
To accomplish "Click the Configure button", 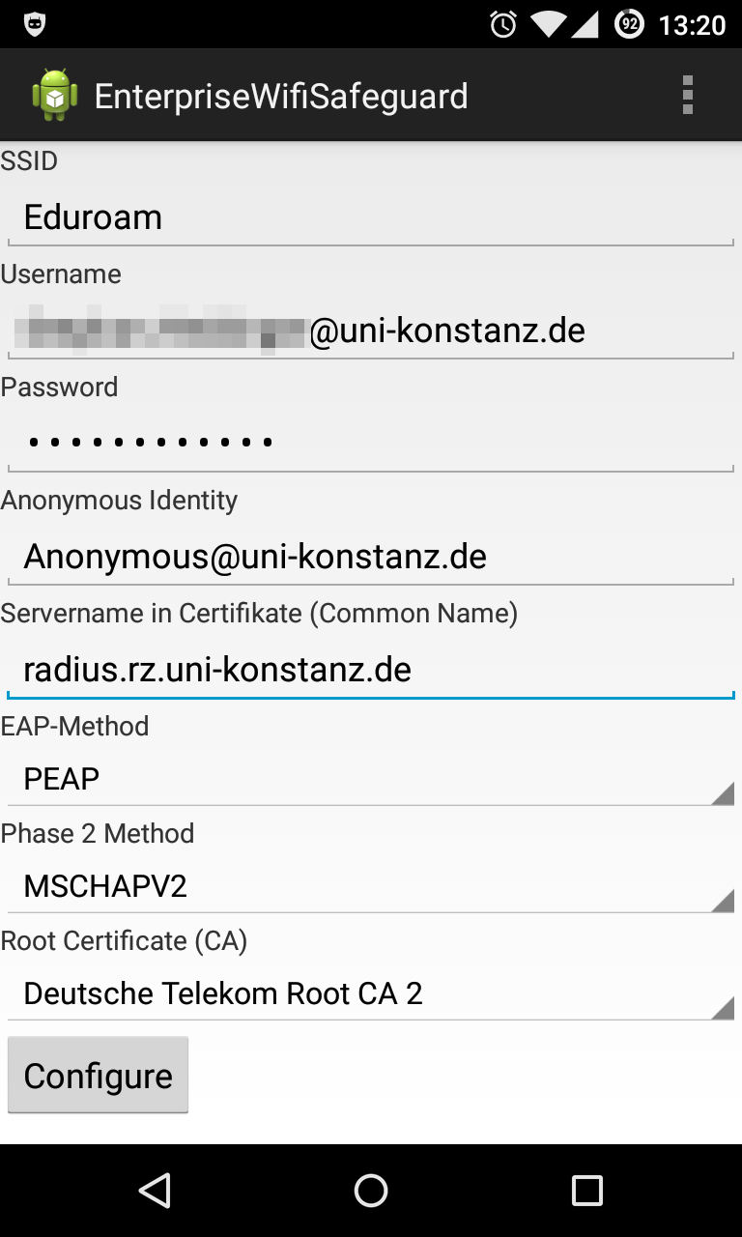I will pos(98,1076).
